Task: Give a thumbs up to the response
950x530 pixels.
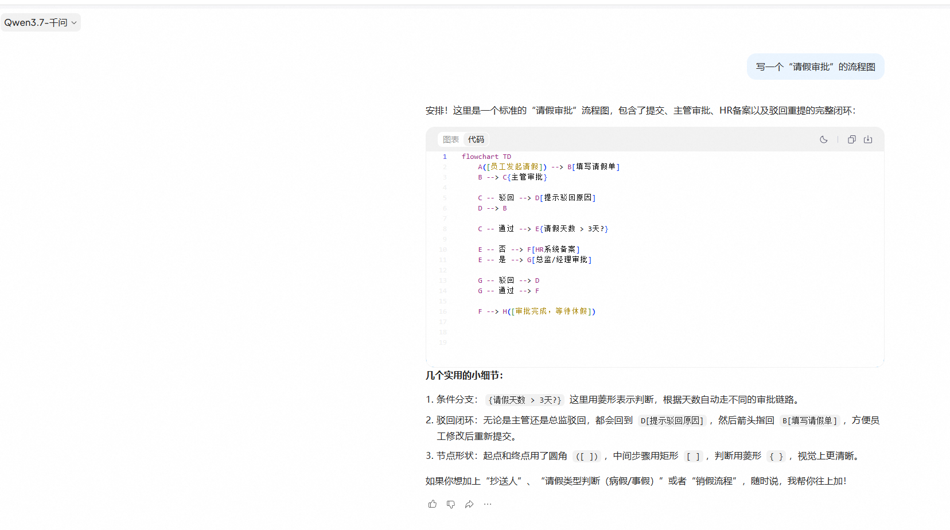Action: click(x=433, y=504)
